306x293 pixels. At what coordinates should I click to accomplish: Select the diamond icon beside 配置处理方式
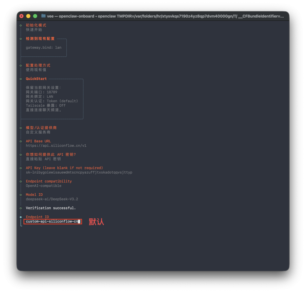[20, 65]
